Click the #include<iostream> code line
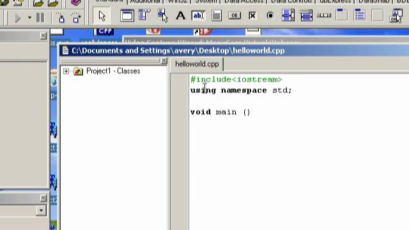 tap(236, 79)
